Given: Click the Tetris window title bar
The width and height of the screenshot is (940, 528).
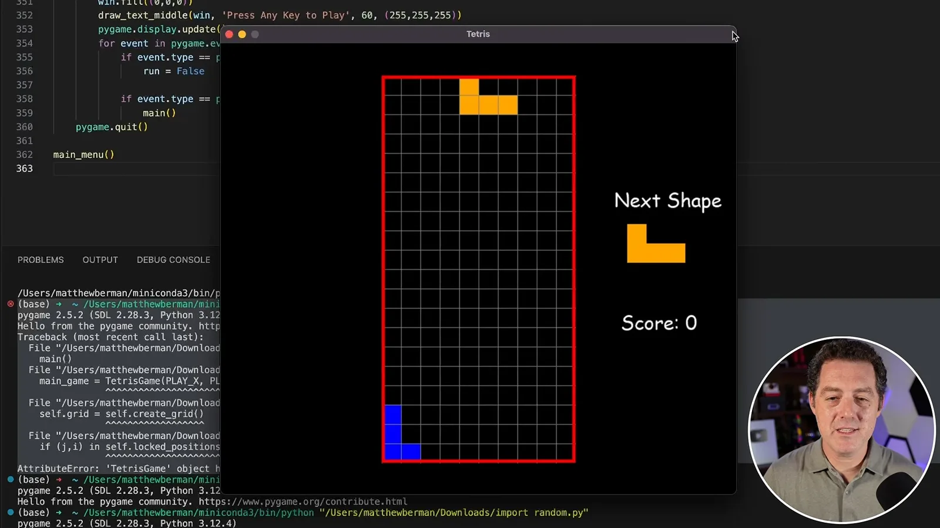Looking at the screenshot, I should (478, 34).
